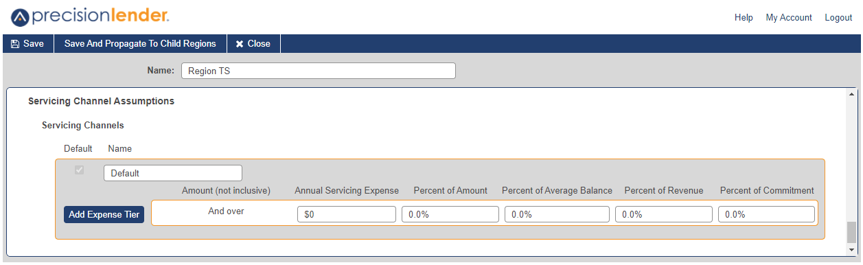Click the Save floppy disk icon
This screenshot has height=265, width=863.
pos(15,44)
